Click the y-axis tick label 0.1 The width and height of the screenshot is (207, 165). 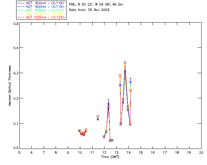16,124
